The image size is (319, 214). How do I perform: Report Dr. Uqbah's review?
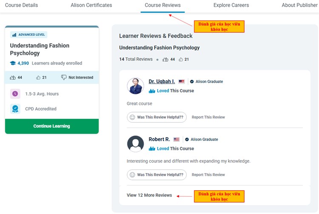[208, 117]
